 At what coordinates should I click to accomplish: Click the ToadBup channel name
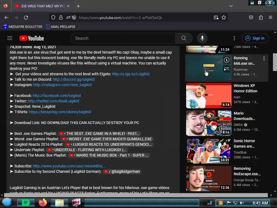coord(240,152)
